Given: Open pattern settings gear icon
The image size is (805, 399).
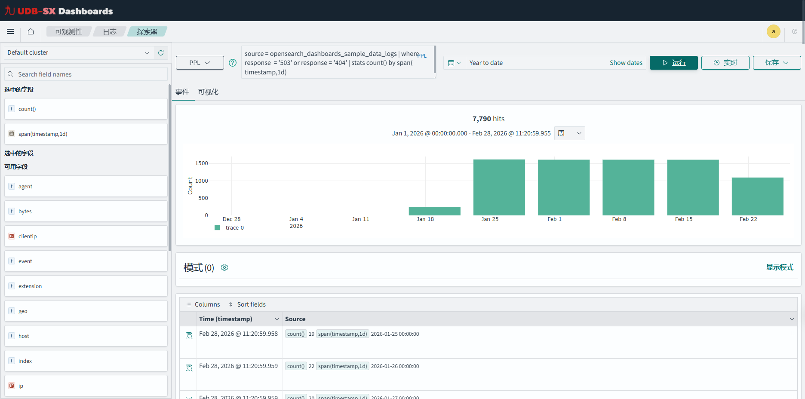Looking at the screenshot, I should [224, 267].
